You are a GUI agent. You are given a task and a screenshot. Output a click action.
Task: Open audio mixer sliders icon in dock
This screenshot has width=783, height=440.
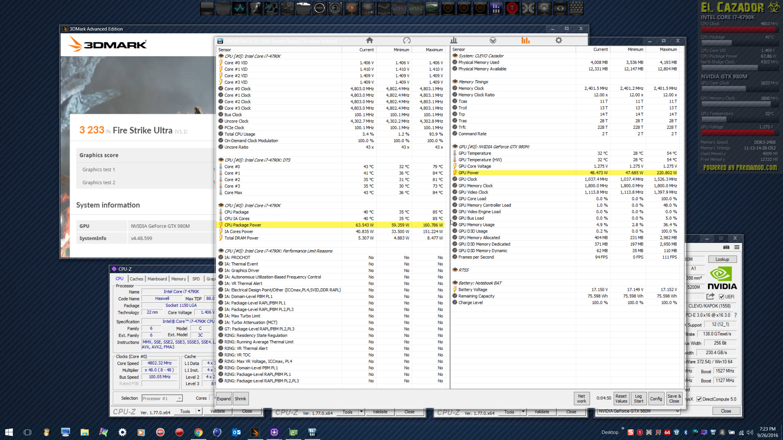287,8
